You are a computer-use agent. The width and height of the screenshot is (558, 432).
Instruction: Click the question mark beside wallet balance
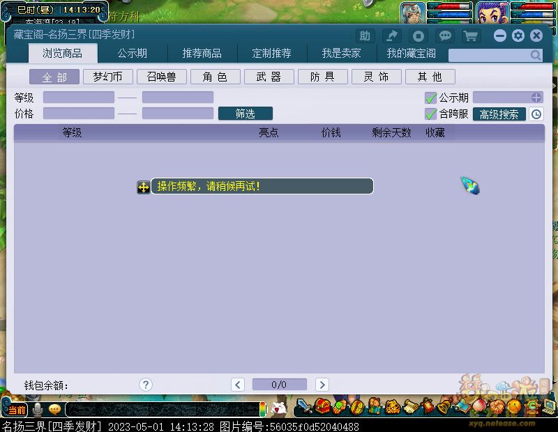(x=145, y=385)
